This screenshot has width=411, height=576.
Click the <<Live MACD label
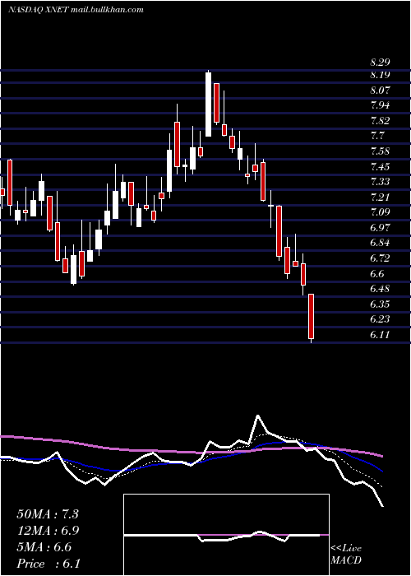346,555
